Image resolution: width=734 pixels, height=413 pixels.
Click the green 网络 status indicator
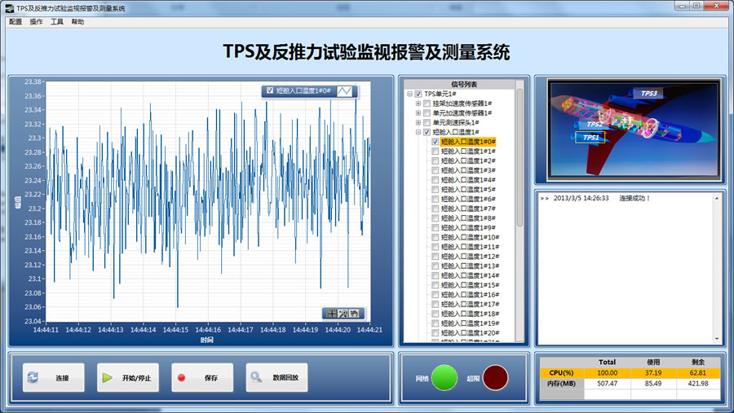[444, 378]
